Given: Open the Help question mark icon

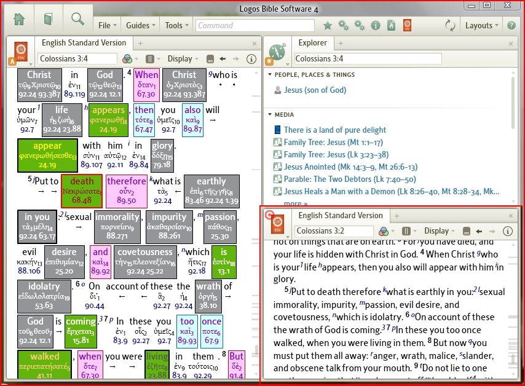Looking at the screenshot, I should pyautogui.click(x=511, y=25).
